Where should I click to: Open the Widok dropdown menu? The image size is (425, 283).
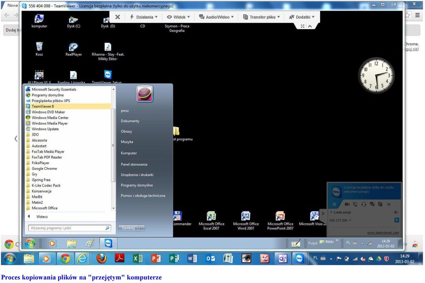click(178, 17)
